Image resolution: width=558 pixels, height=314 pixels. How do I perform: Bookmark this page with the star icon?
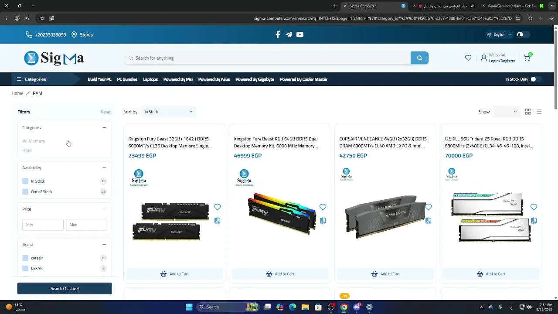pos(42,18)
